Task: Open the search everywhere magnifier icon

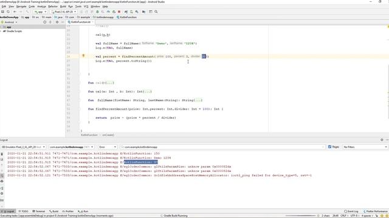Action: (156, 12)
